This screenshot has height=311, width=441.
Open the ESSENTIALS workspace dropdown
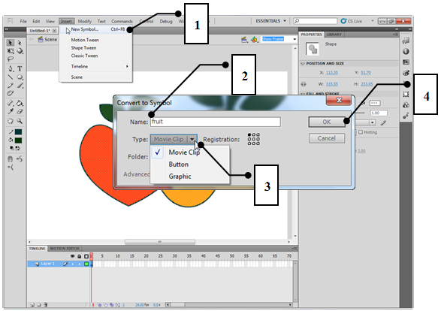coord(270,21)
